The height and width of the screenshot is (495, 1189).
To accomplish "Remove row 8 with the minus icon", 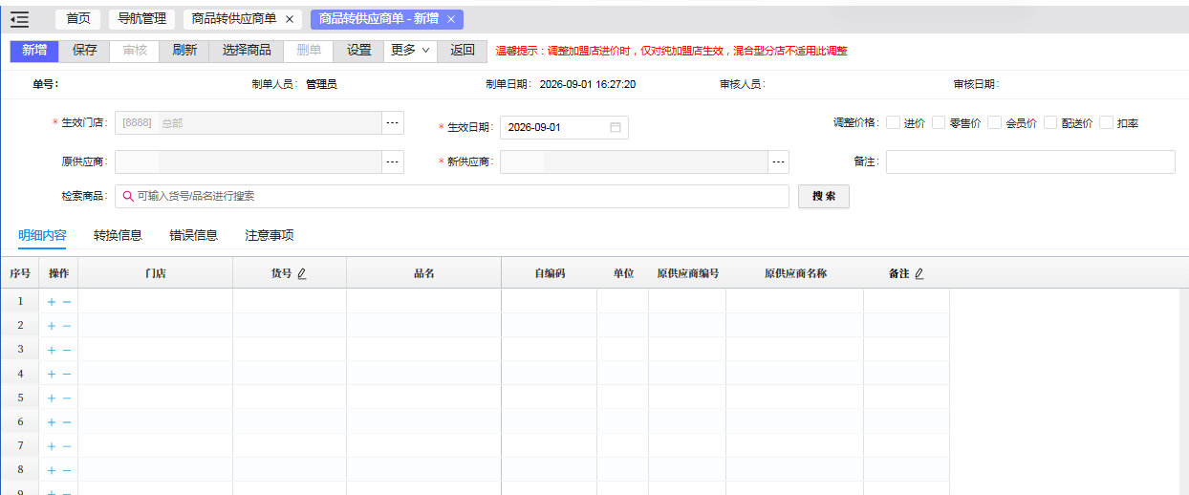I will (x=67, y=470).
